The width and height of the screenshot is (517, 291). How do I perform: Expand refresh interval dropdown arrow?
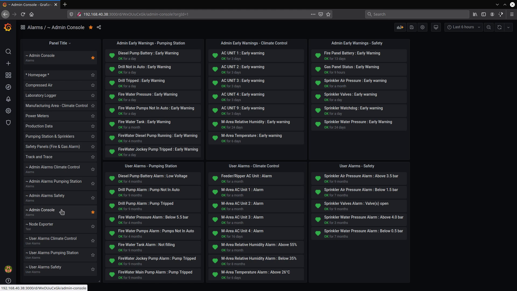(x=508, y=27)
